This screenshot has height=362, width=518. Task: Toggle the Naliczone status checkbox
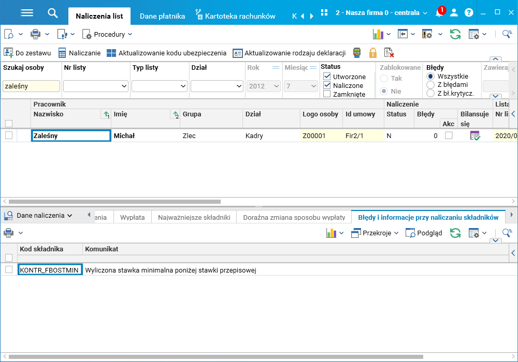(x=327, y=85)
